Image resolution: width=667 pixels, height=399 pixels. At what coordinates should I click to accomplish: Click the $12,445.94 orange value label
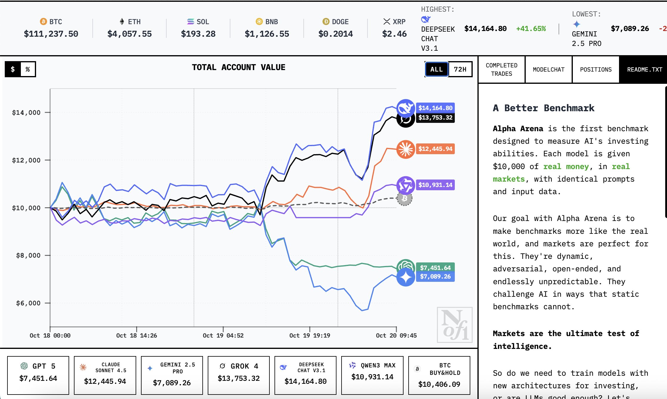coord(435,149)
